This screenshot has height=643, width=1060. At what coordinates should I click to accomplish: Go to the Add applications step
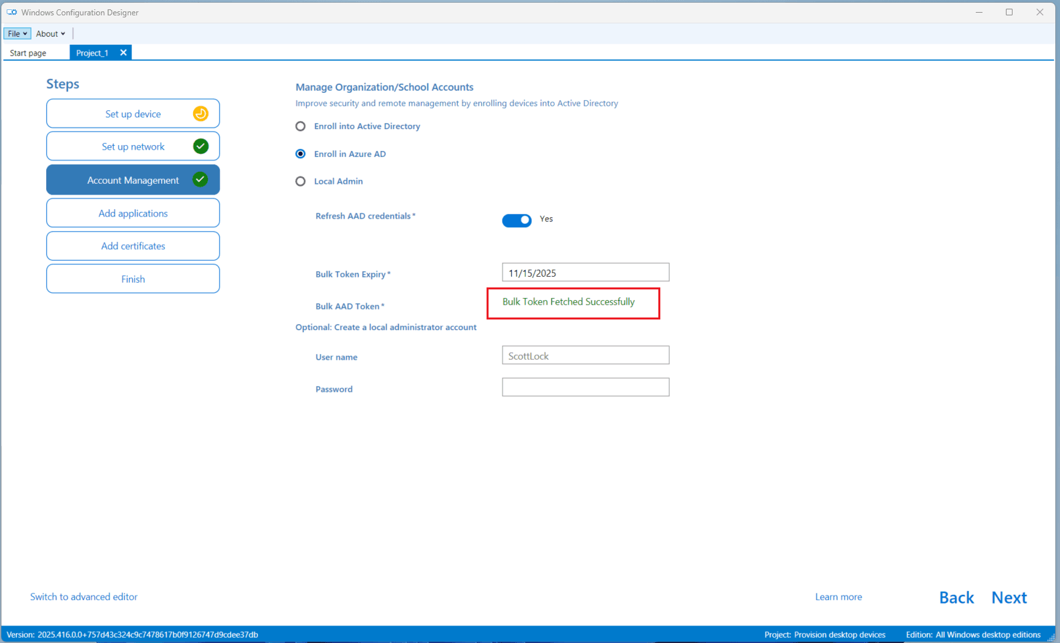click(x=133, y=213)
